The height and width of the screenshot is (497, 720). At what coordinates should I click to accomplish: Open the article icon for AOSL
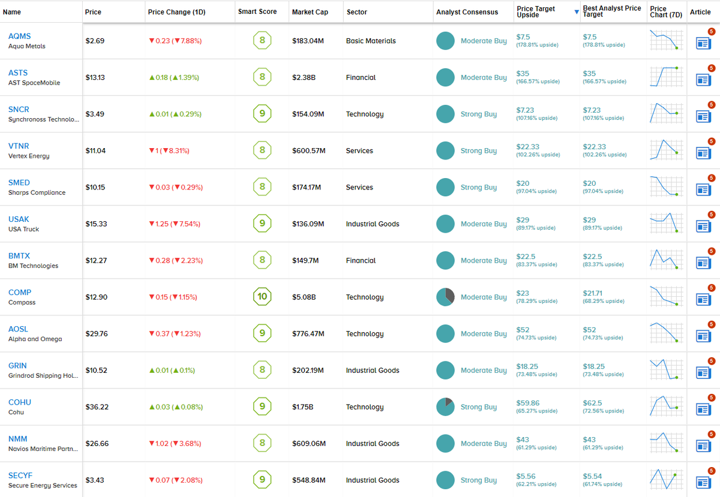(702, 335)
